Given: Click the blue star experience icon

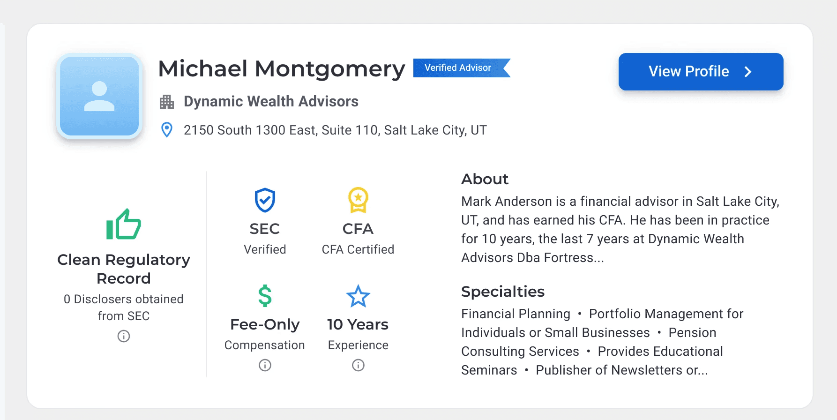Looking at the screenshot, I should (x=358, y=296).
